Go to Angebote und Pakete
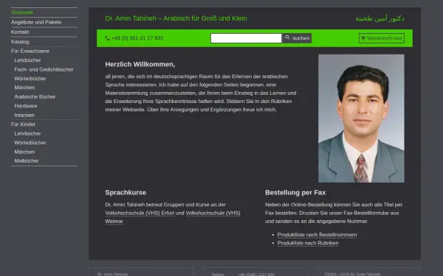Image resolution: width=443 pixels, height=276 pixels. point(36,22)
